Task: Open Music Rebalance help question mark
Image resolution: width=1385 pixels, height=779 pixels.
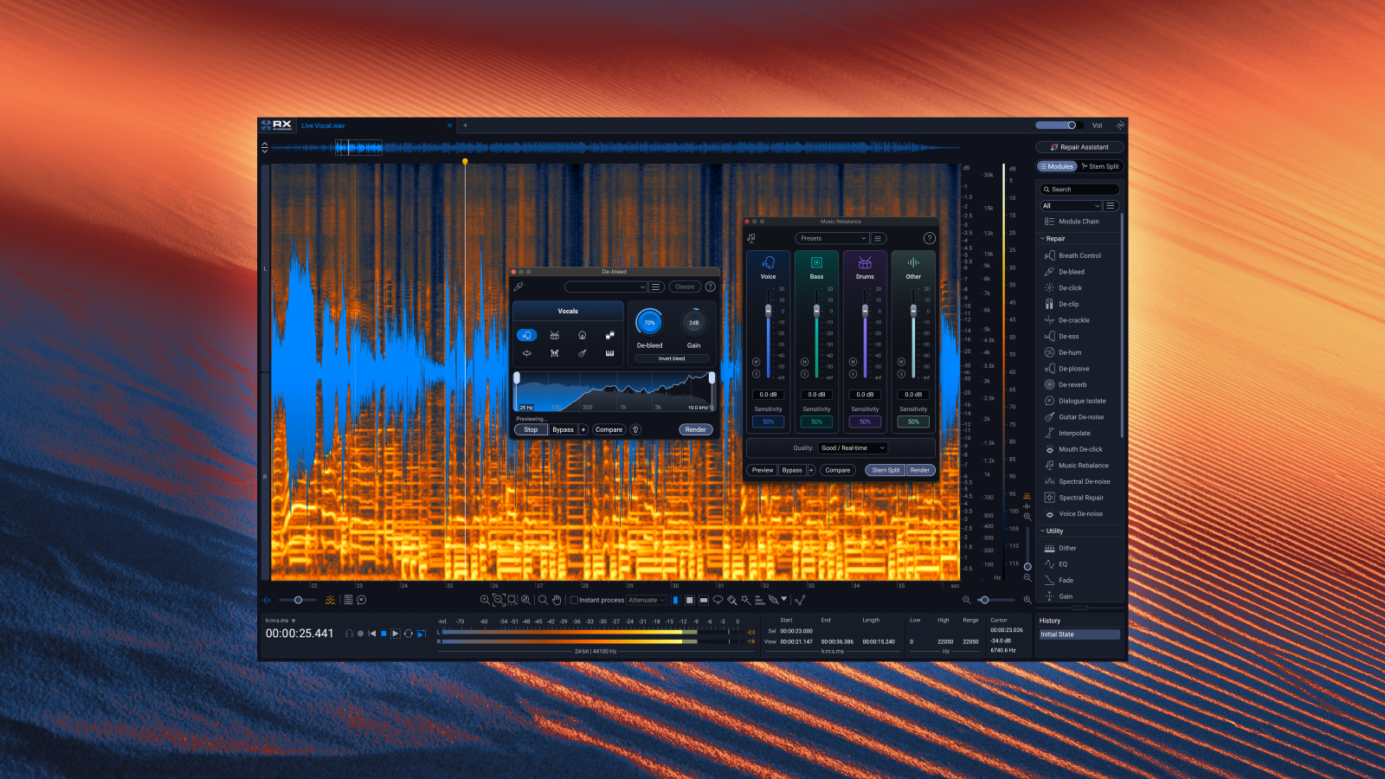Action: pos(929,238)
